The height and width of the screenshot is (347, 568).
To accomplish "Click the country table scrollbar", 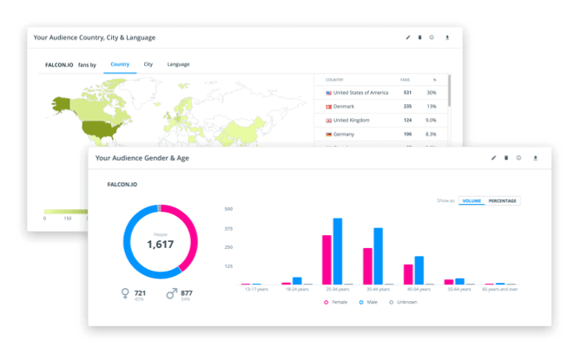I will point(449,90).
